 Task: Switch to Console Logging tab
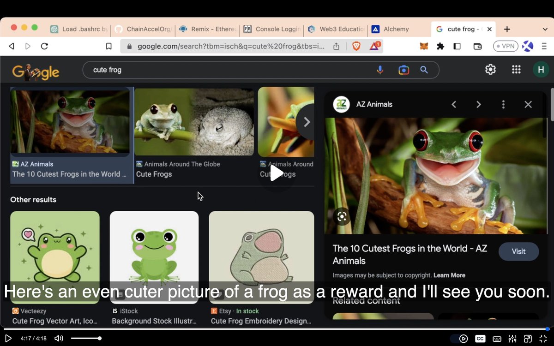pos(272,29)
